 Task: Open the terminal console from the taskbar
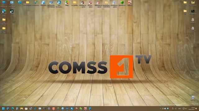click(44, 109)
